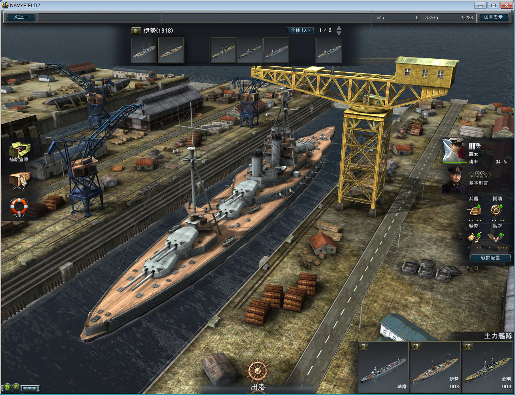Expand the NP arrow in top bar
Image resolution: width=515 pixels, height=395 pixels.
coord(384,18)
